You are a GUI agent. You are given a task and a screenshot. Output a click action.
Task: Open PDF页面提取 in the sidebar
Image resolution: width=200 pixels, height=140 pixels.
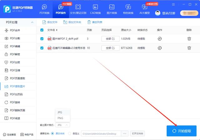18,78
